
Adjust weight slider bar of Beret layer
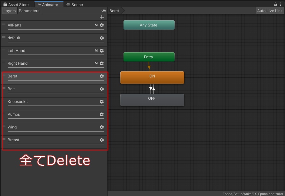pos(56,80)
